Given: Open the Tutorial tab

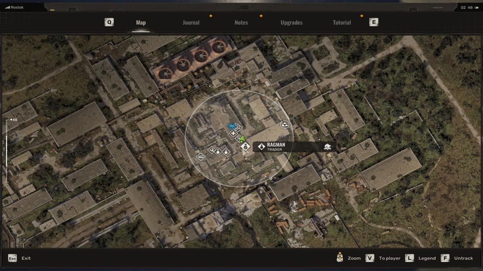Looking at the screenshot, I should pos(342,22).
